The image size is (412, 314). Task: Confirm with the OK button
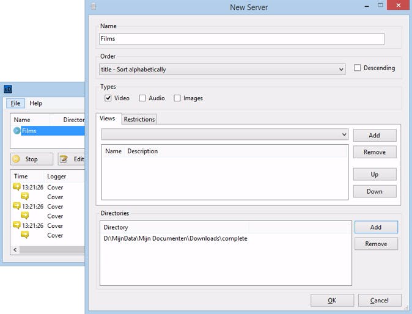point(332,301)
